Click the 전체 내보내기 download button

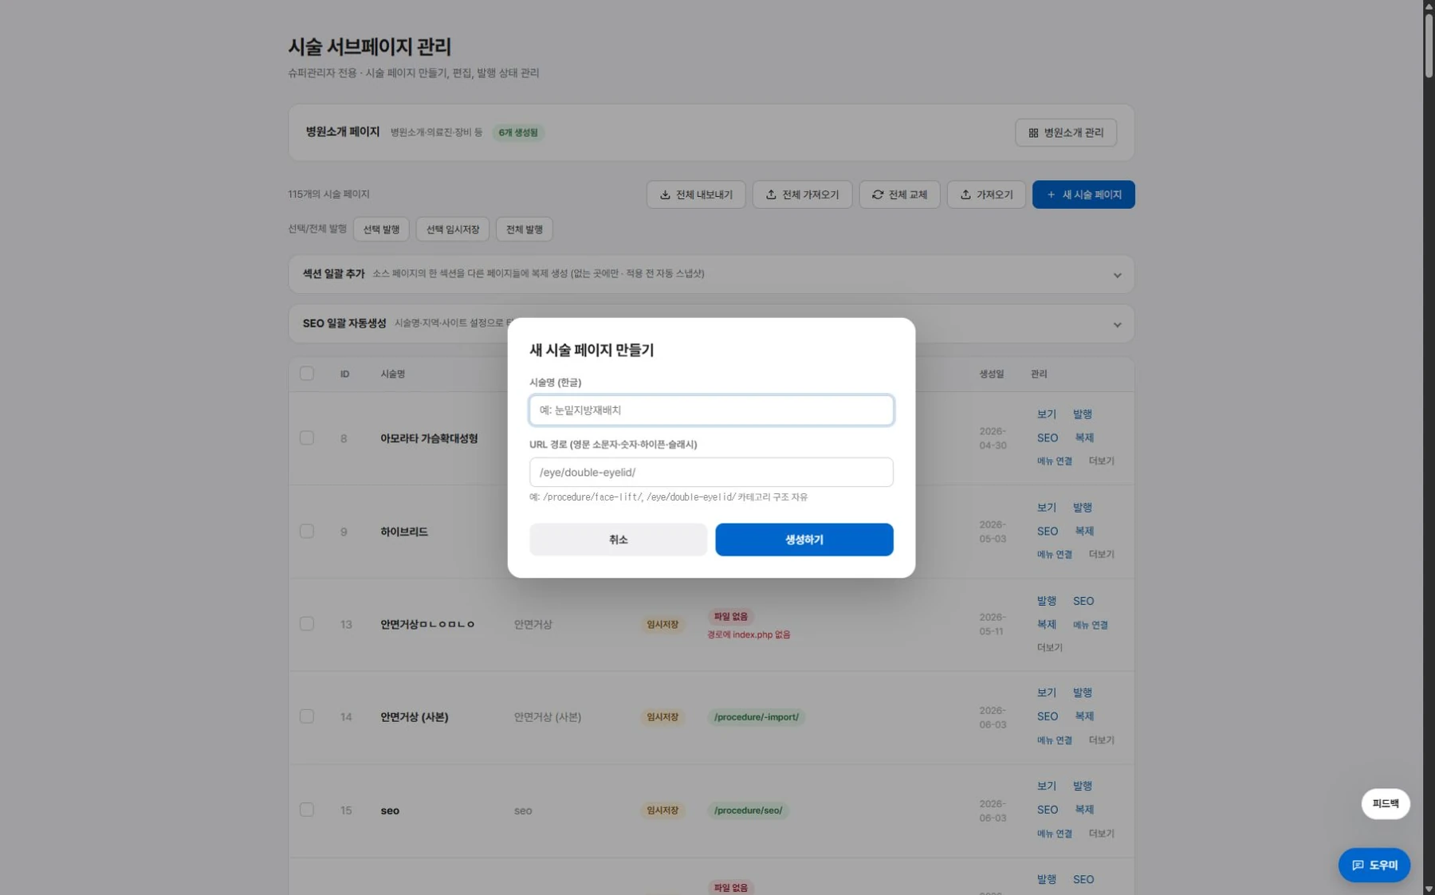(x=696, y=194)
